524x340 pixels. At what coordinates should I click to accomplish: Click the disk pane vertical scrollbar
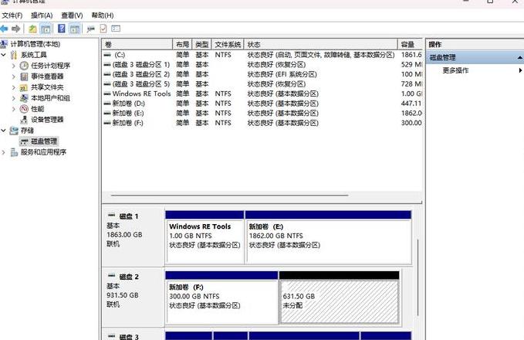pos(418,277)
